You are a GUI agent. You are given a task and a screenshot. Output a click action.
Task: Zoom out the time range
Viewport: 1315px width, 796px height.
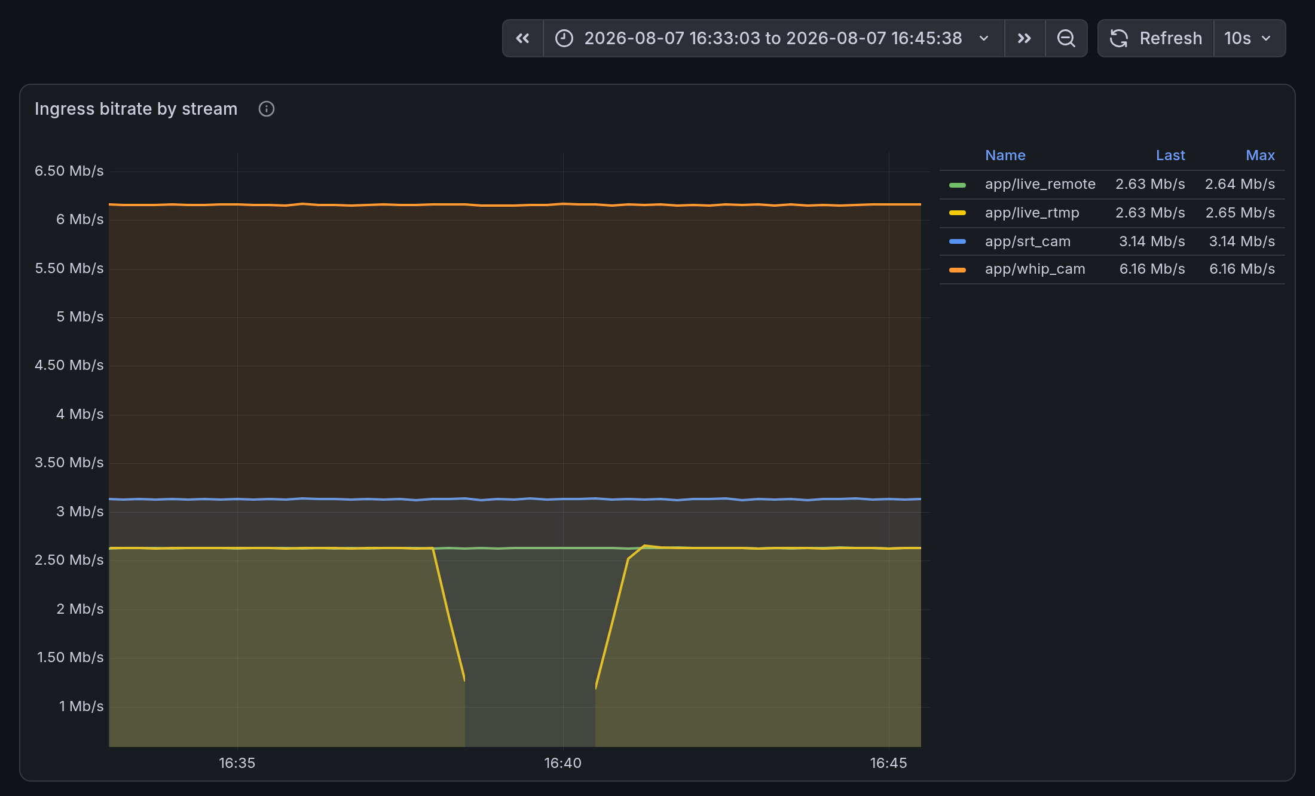pos(1066,38)
